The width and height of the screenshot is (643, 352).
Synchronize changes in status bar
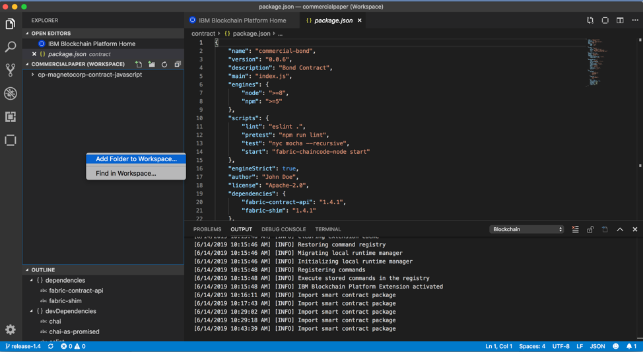pyautogui.click(x=50, y=346)
